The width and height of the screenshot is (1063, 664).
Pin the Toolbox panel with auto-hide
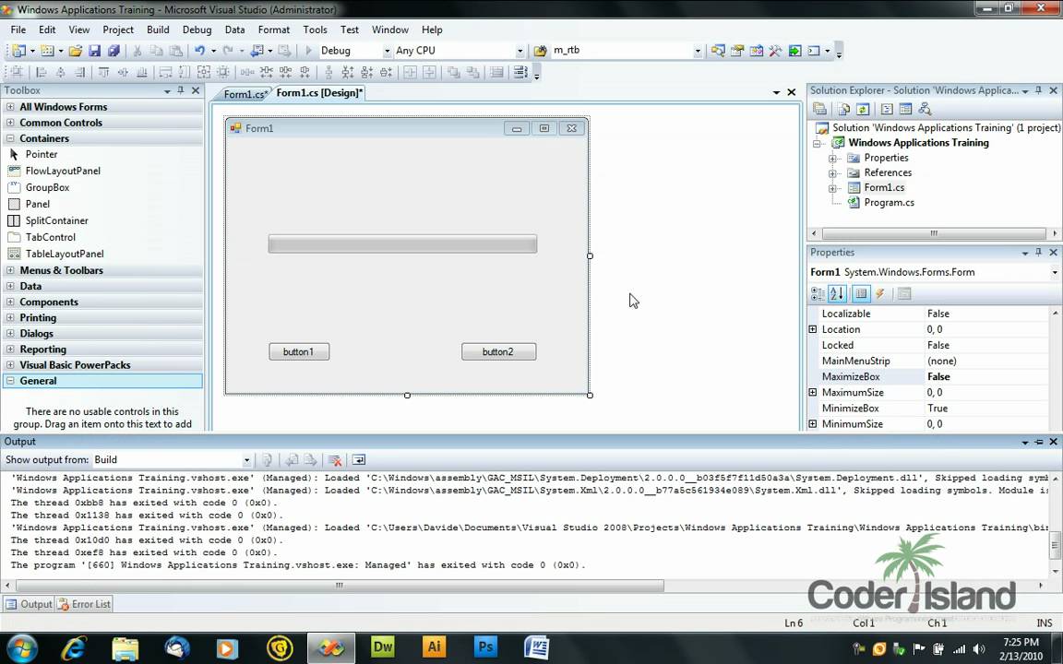point(181,90)
